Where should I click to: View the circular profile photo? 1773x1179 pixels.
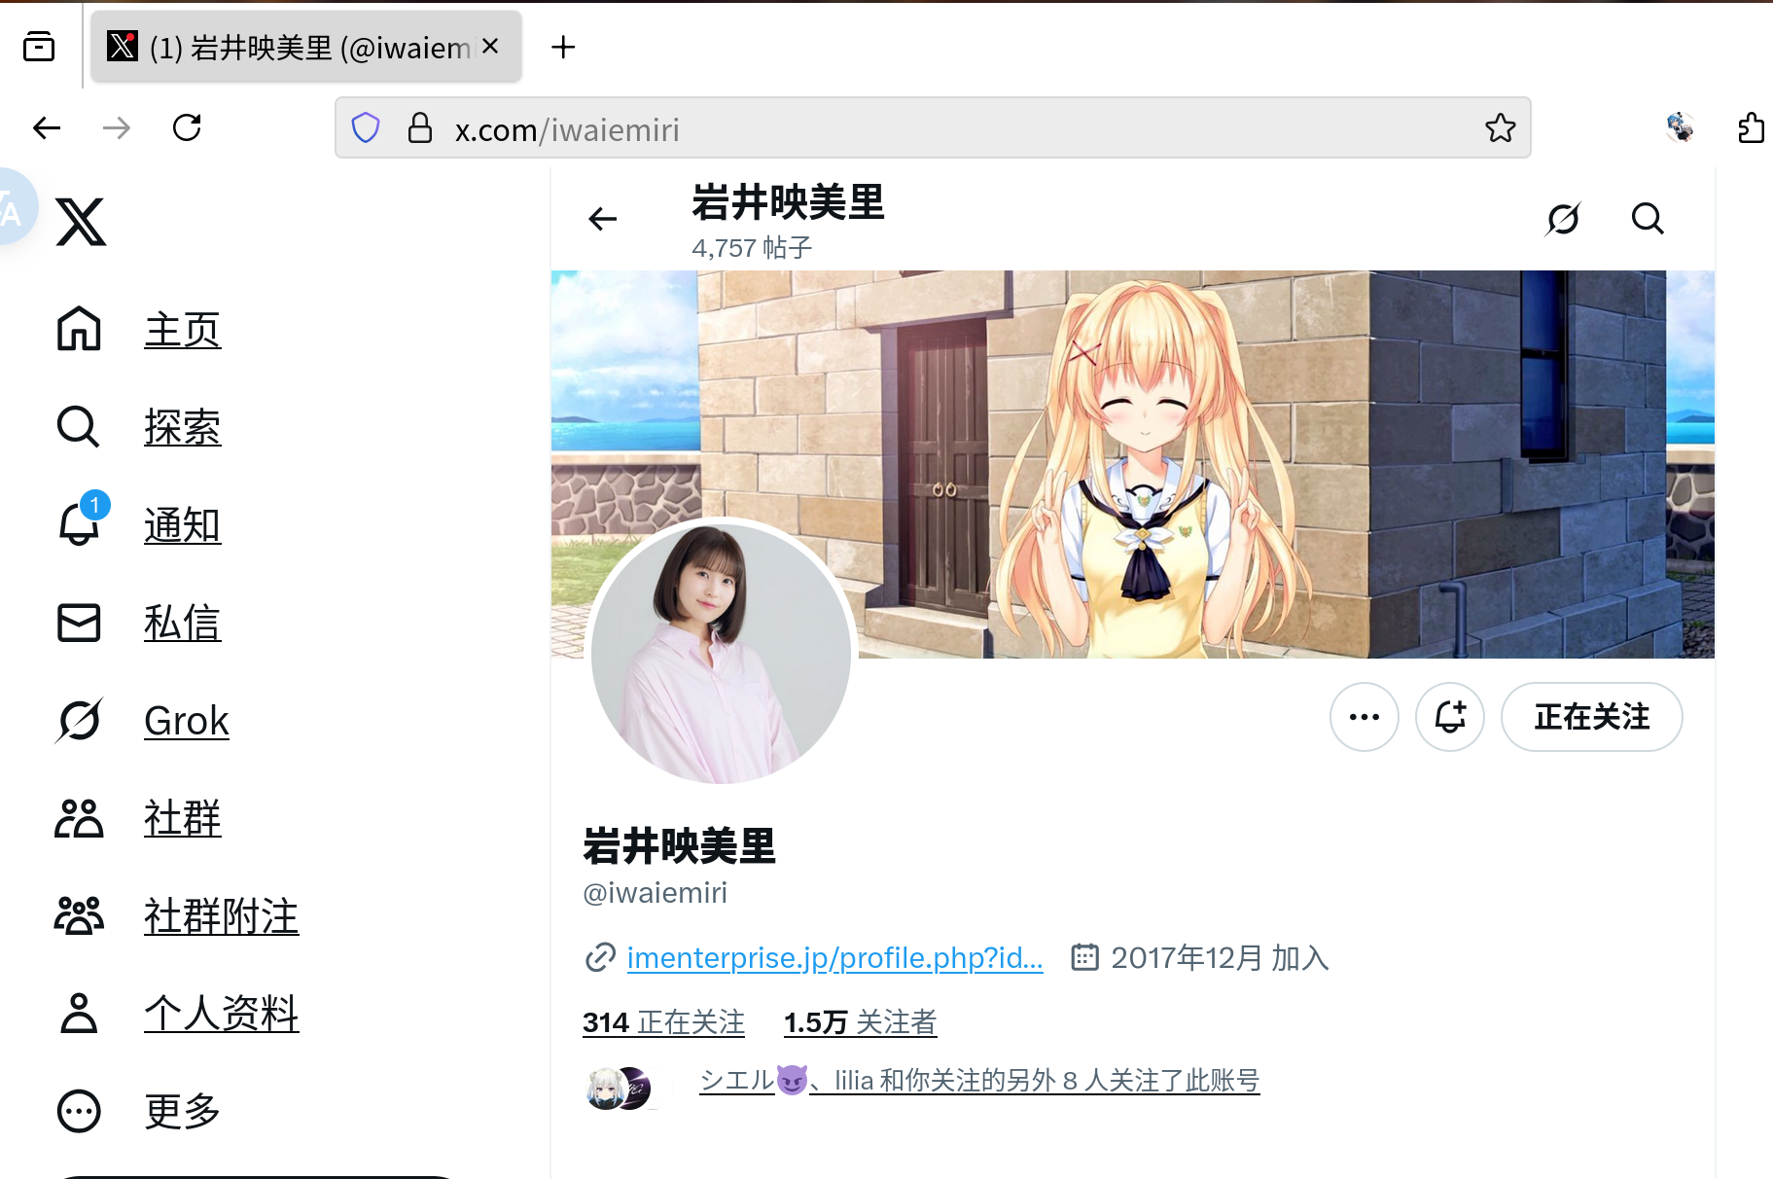click(721, 653)
